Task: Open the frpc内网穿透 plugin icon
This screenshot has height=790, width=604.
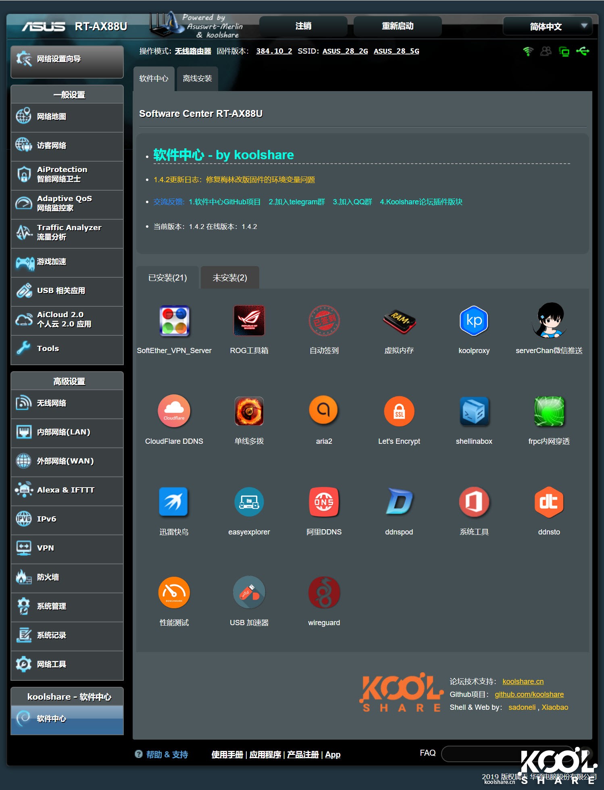Action: tap(549, 411)
